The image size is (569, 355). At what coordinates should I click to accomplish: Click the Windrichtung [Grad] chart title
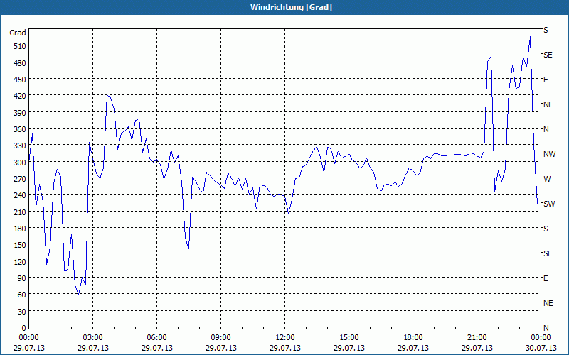291,7
